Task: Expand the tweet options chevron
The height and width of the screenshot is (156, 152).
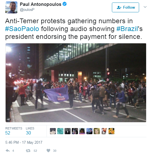Action: click(145, 7)
